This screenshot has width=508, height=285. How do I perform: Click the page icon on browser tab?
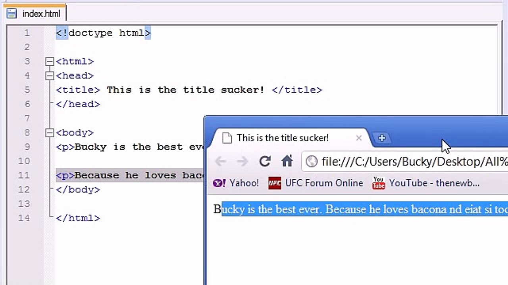tap(227, 138)
